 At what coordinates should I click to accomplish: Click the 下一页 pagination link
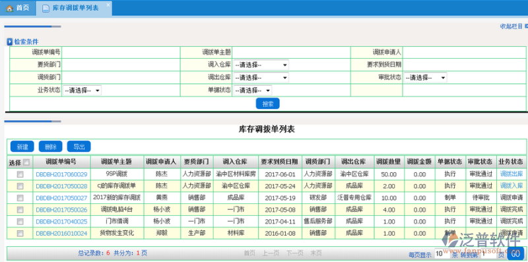click(x=294, y=253)
